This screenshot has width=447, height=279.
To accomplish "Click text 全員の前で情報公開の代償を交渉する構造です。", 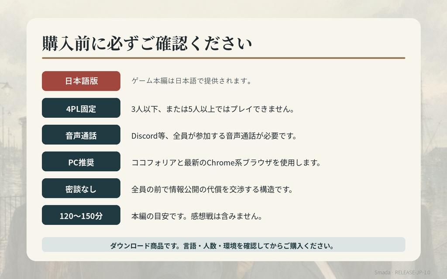I will [213, 189].
